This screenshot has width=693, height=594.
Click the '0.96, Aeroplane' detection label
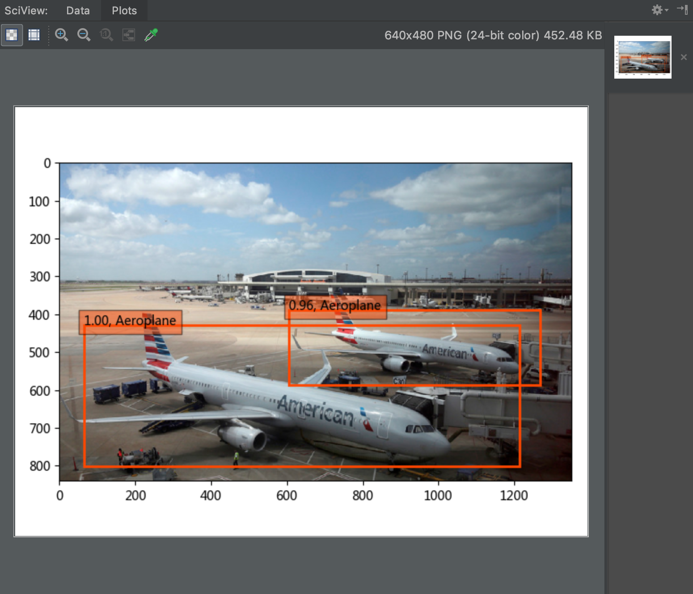(335, 307)
